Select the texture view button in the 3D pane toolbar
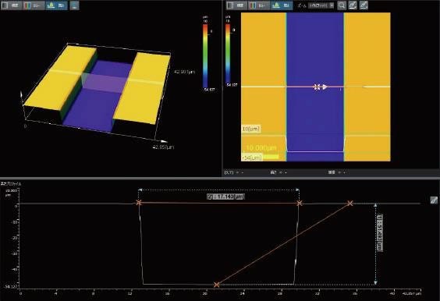This screenshot has width=440, height=301. (x=11, y=5)
